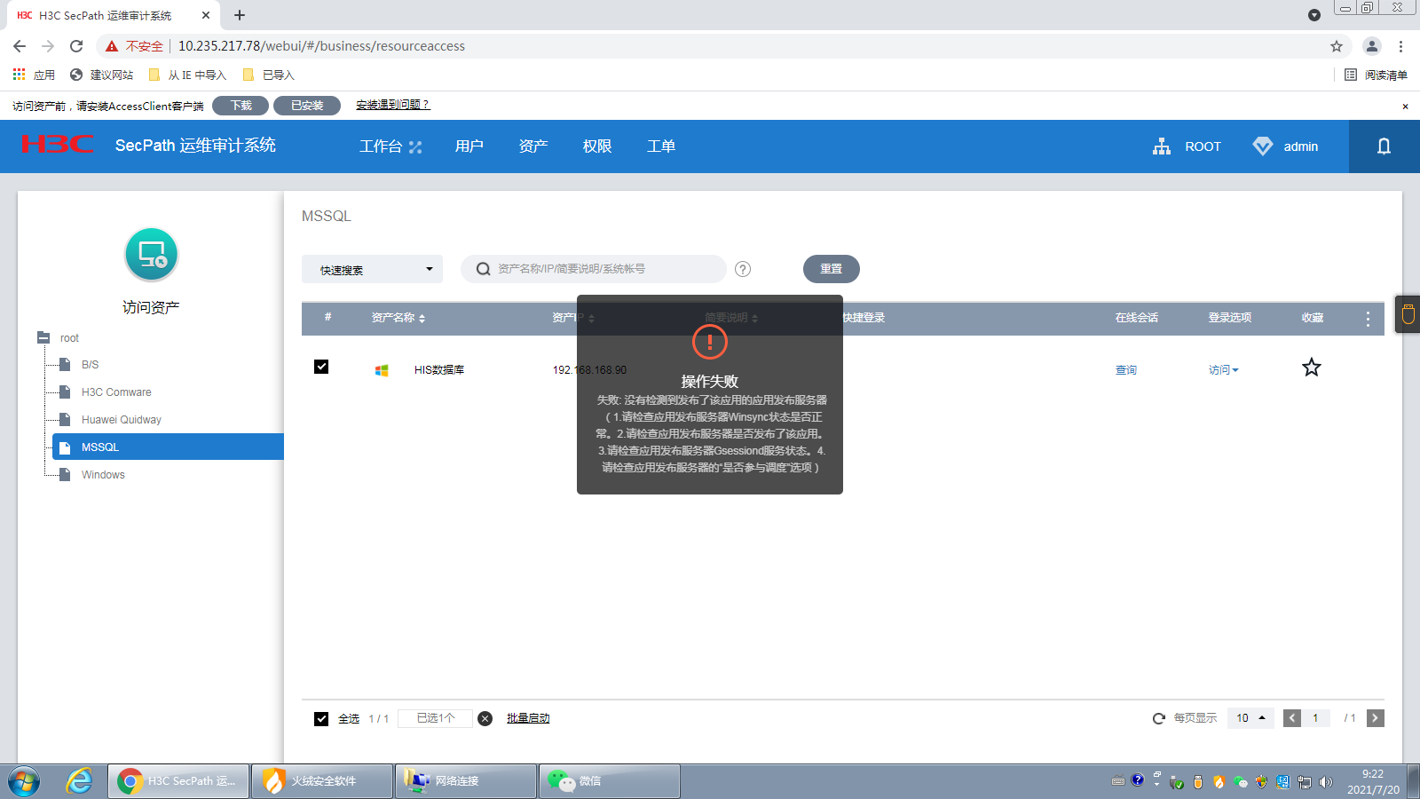Open the Windows Start menu
1420x799 pixels.
point(24,781)
